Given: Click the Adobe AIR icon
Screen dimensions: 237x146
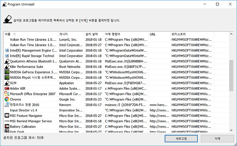Looking at the screenshot, I should tap(7, 89).
